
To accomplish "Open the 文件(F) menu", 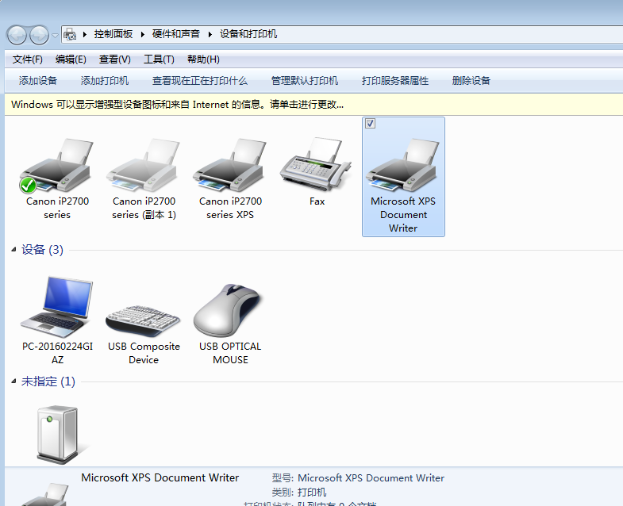I will [x=28, y=59].
